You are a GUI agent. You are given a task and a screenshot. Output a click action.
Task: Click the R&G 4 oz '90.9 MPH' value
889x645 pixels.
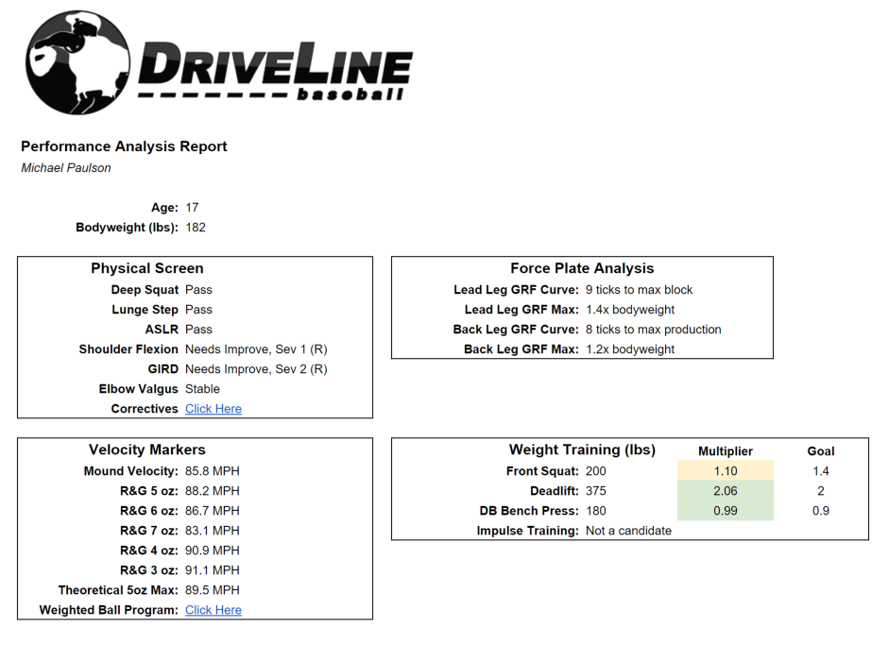(x=212, y=551)
